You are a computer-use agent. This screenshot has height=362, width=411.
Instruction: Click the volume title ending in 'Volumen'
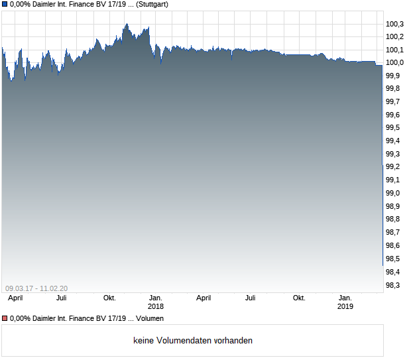86,318
